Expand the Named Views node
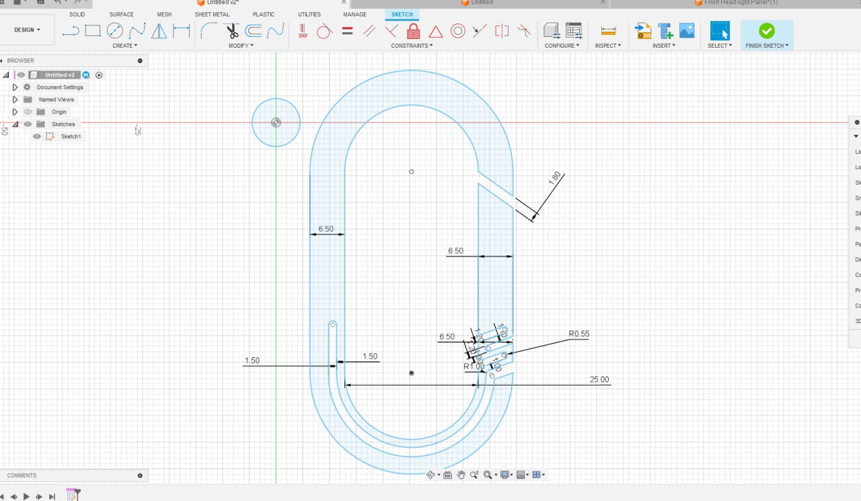 [x=15, y=99]
